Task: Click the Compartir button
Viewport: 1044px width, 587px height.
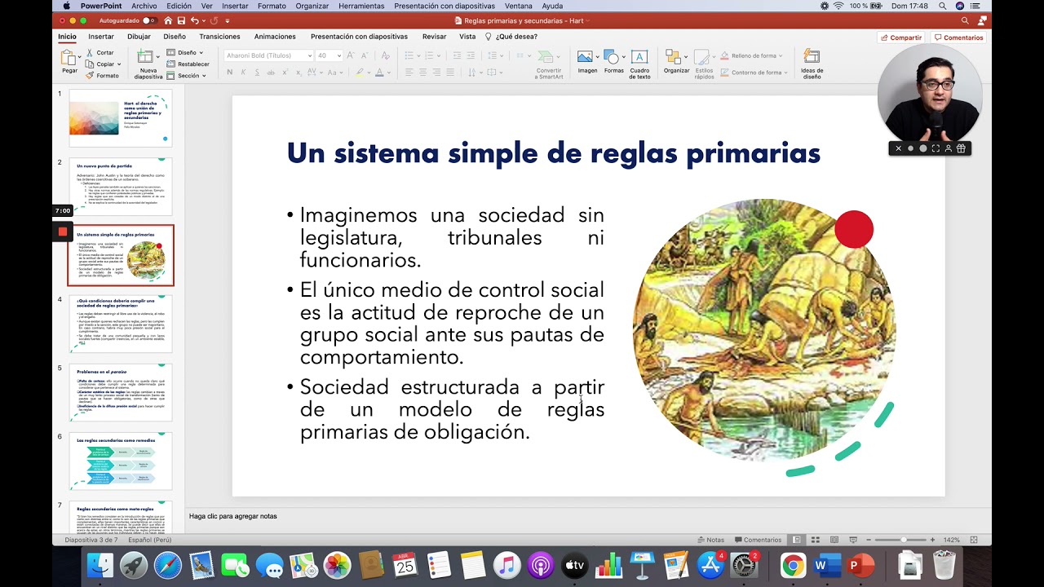Action: tap(900, 38)
